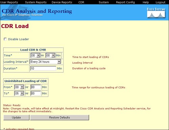This screenshot has width=169, height=130.
Task: Open the User Reports menu
Action: coord(9,2)
